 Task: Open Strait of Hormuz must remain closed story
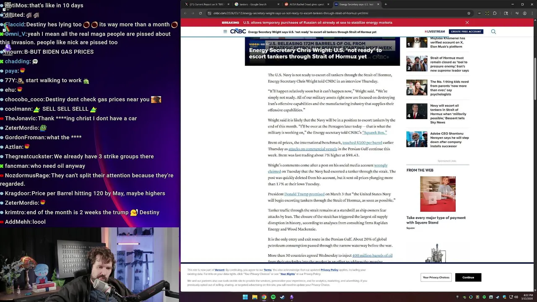(449, 64)
